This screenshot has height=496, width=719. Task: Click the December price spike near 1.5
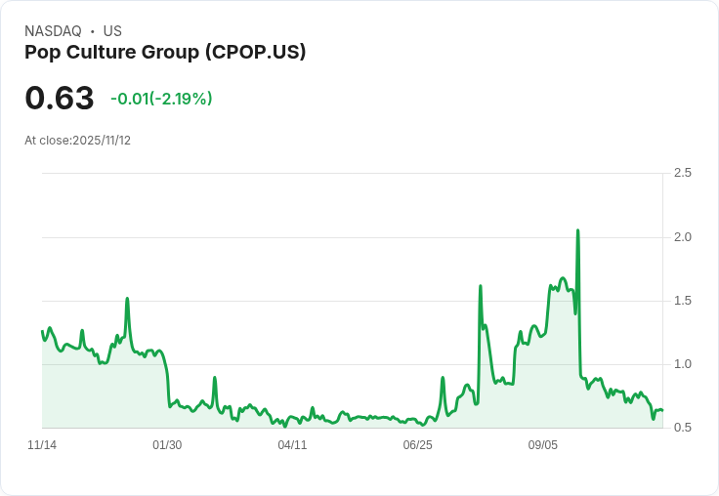(127, 300)
